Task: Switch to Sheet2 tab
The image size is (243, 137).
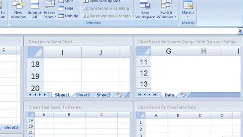Action: click(83, 95)
